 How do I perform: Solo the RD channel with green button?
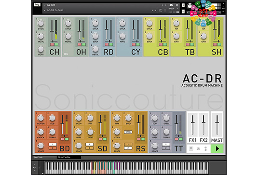(x=111, y=44)
